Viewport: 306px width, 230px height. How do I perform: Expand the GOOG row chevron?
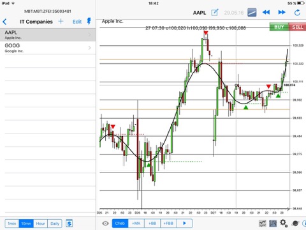pos(90,48)
